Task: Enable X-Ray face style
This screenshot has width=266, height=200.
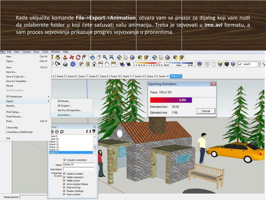Action: point(199,64)
